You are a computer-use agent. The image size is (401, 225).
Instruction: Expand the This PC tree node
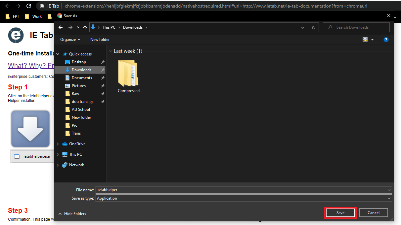click(x=58, y=154)
